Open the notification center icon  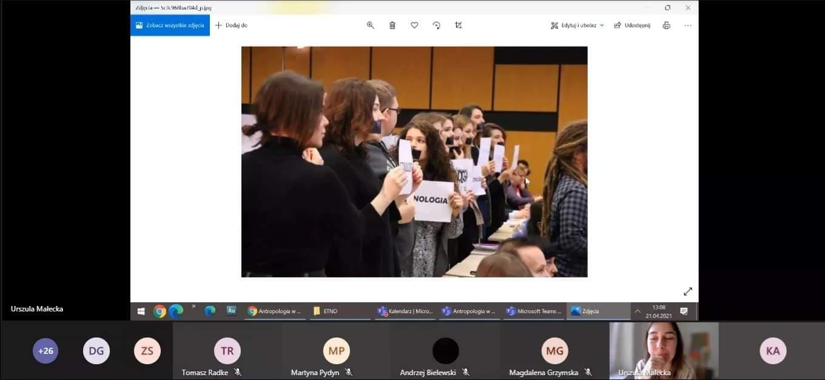click(x=684, y=311)
